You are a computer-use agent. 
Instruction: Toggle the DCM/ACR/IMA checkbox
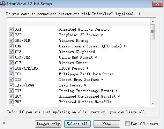[x=11, y=68]
